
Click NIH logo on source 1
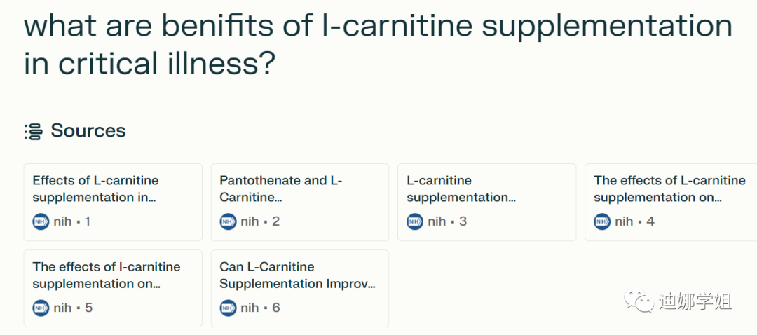41,221
